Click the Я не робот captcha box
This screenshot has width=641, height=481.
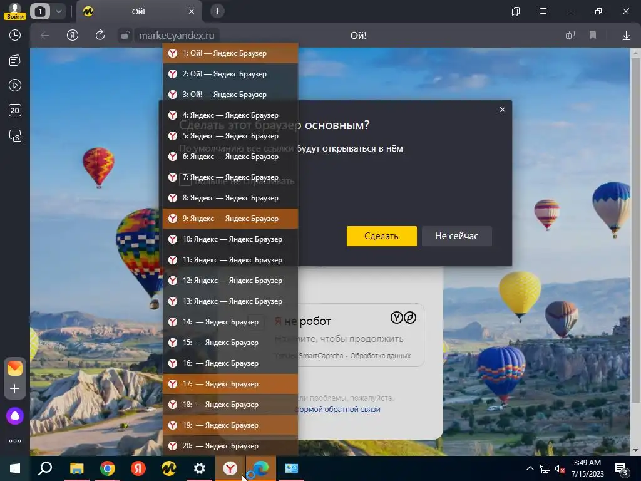coord(336,334)
